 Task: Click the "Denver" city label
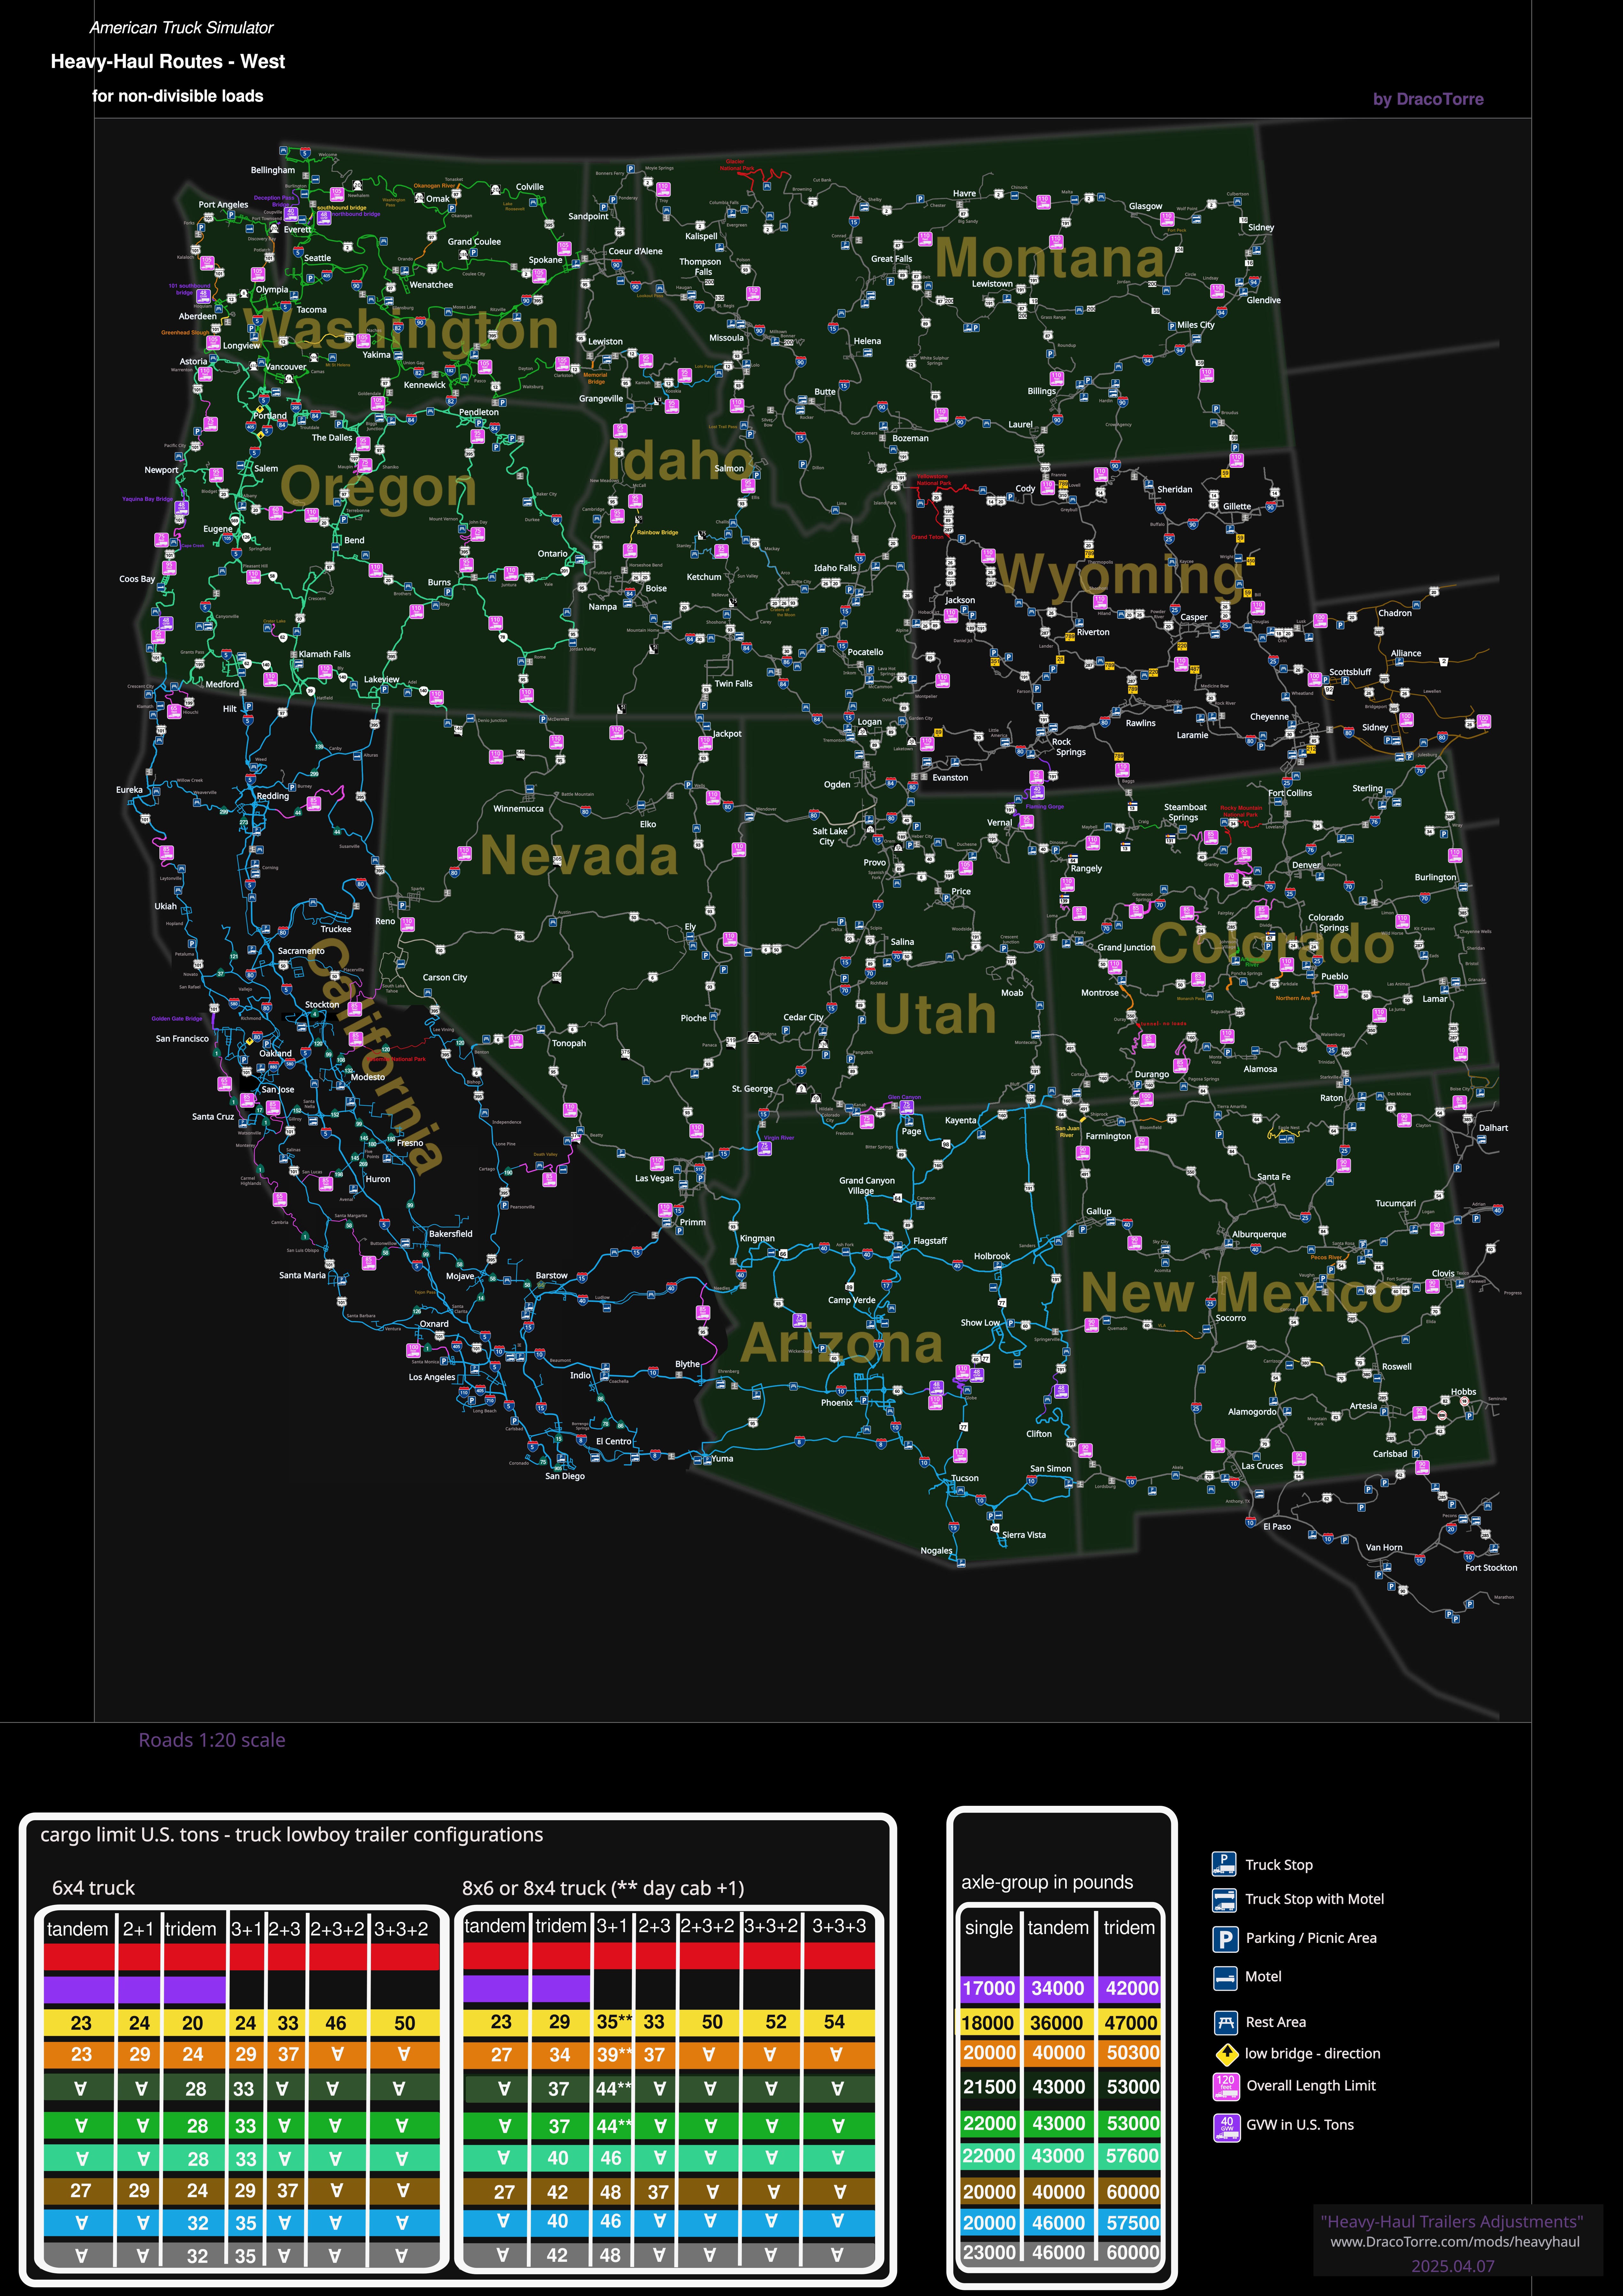click(x=1306, y=865)
